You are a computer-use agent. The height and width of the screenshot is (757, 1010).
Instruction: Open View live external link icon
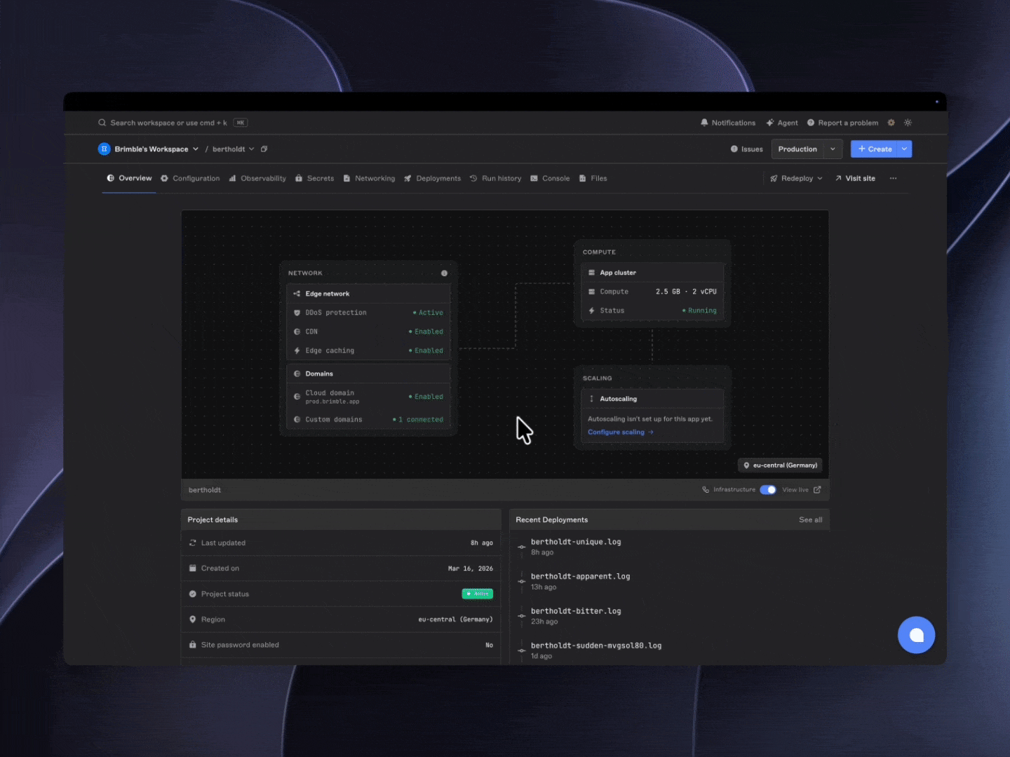click(817, 490)
